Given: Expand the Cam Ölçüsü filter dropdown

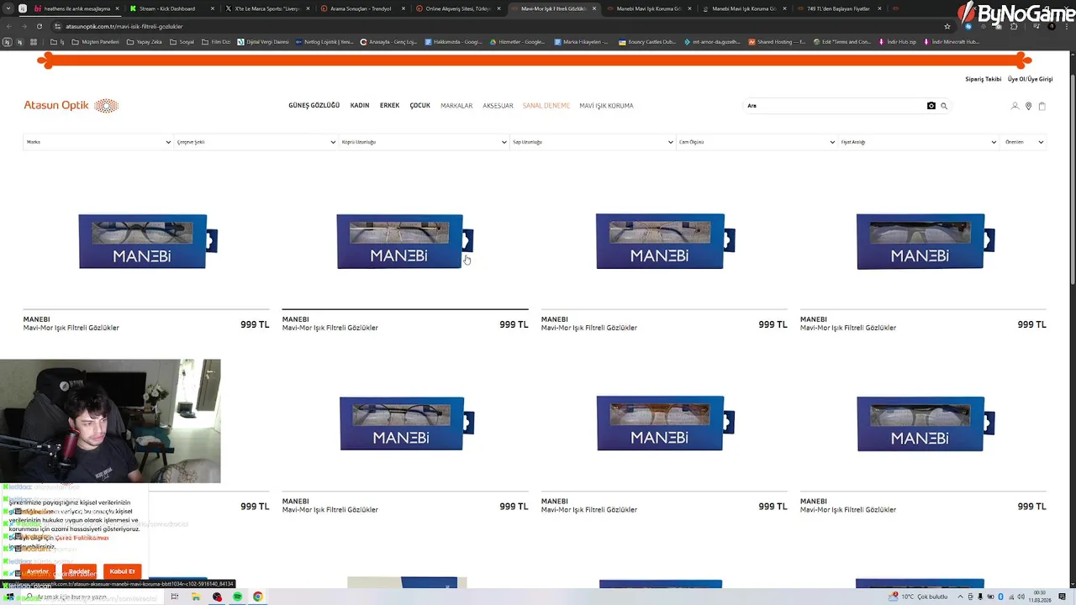Looking at the screenshot, I should click(x=757, y=142).
